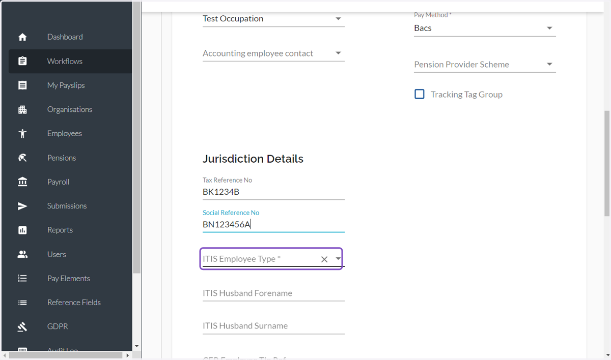This screenshot has height=360, width=611.
Task: Click the Workflows clipboard icon
Action: coord(22,61)
